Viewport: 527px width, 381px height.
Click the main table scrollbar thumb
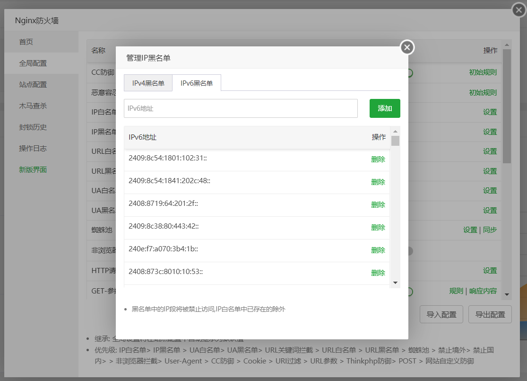tap(507, 106)
